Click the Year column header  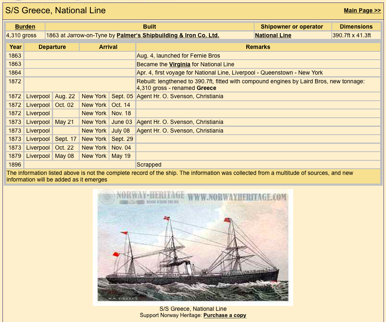point(15,47)
